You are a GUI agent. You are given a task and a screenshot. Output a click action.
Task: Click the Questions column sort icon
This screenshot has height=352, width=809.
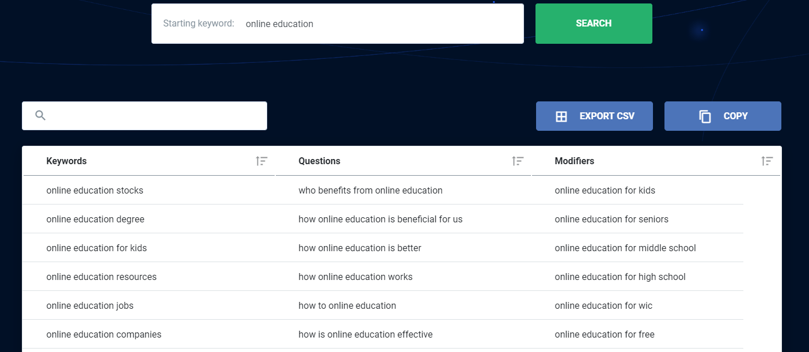[x=518, y=161]
